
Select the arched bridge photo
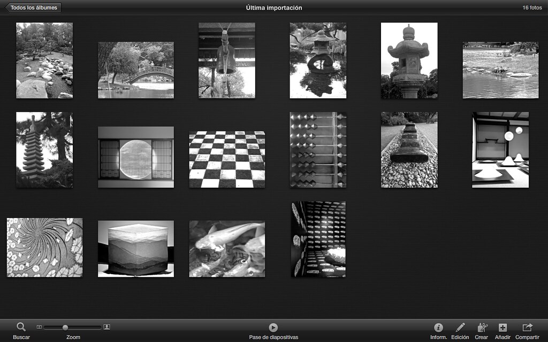point(135,70)
